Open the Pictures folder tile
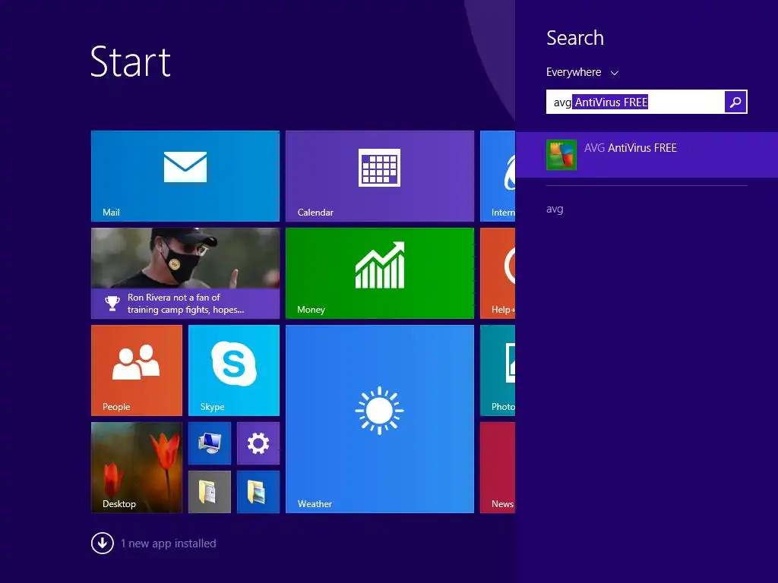Image resolution: width=778 pixels, height=583 pixels. click(x=258, y=492)
